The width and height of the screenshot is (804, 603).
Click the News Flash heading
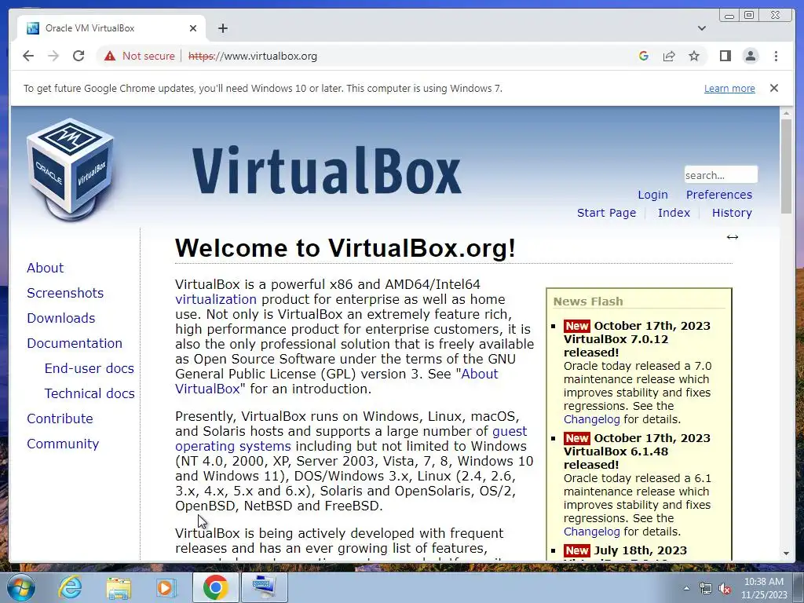pos(588,301)
